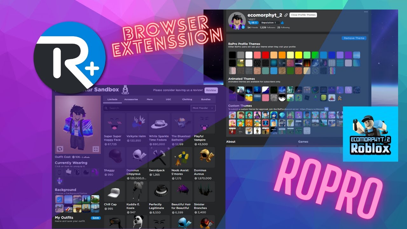
Task: Click the blue badge icon on the profile avatar
Action: pyautogui.click(x=243, y=27)
